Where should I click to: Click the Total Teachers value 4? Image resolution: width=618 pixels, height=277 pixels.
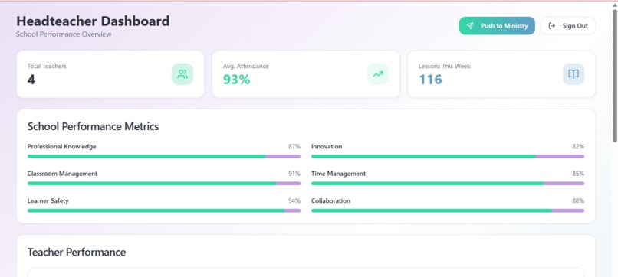coord(31,80)
